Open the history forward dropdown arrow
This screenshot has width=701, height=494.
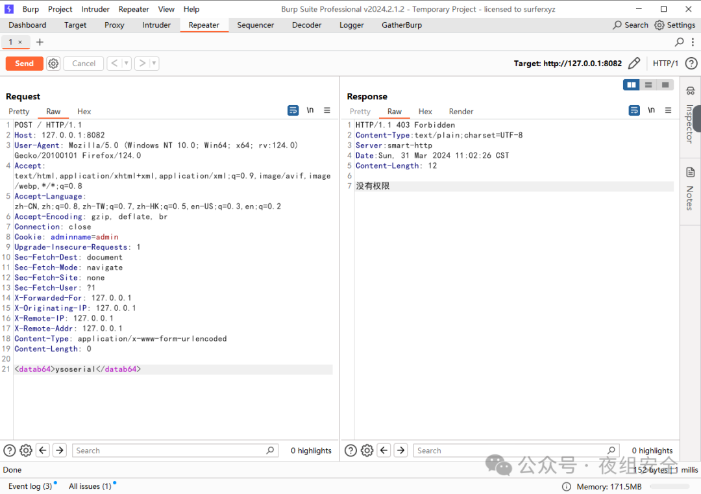[x=154, y=64]
